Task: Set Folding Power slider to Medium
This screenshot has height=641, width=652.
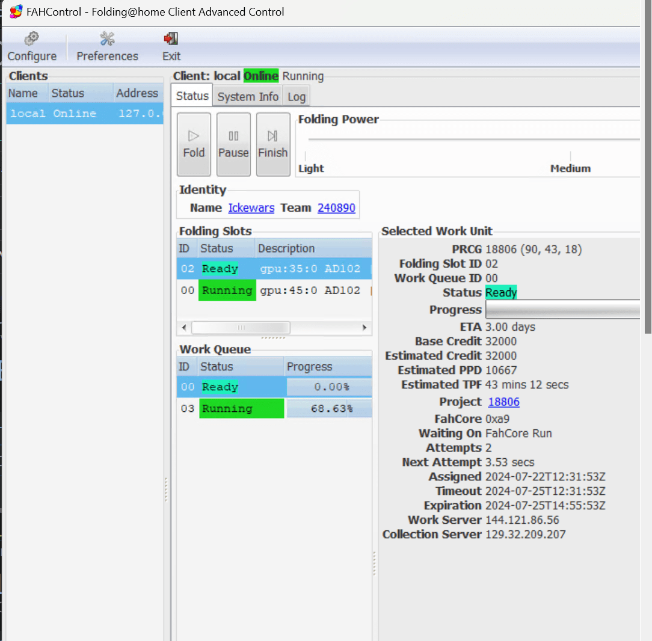Action: 570,168
